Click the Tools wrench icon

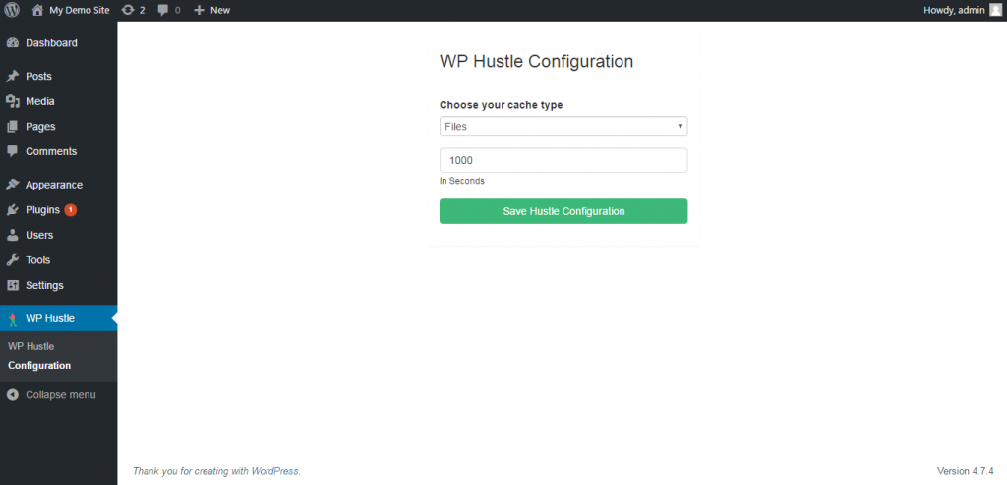(12, 260)
